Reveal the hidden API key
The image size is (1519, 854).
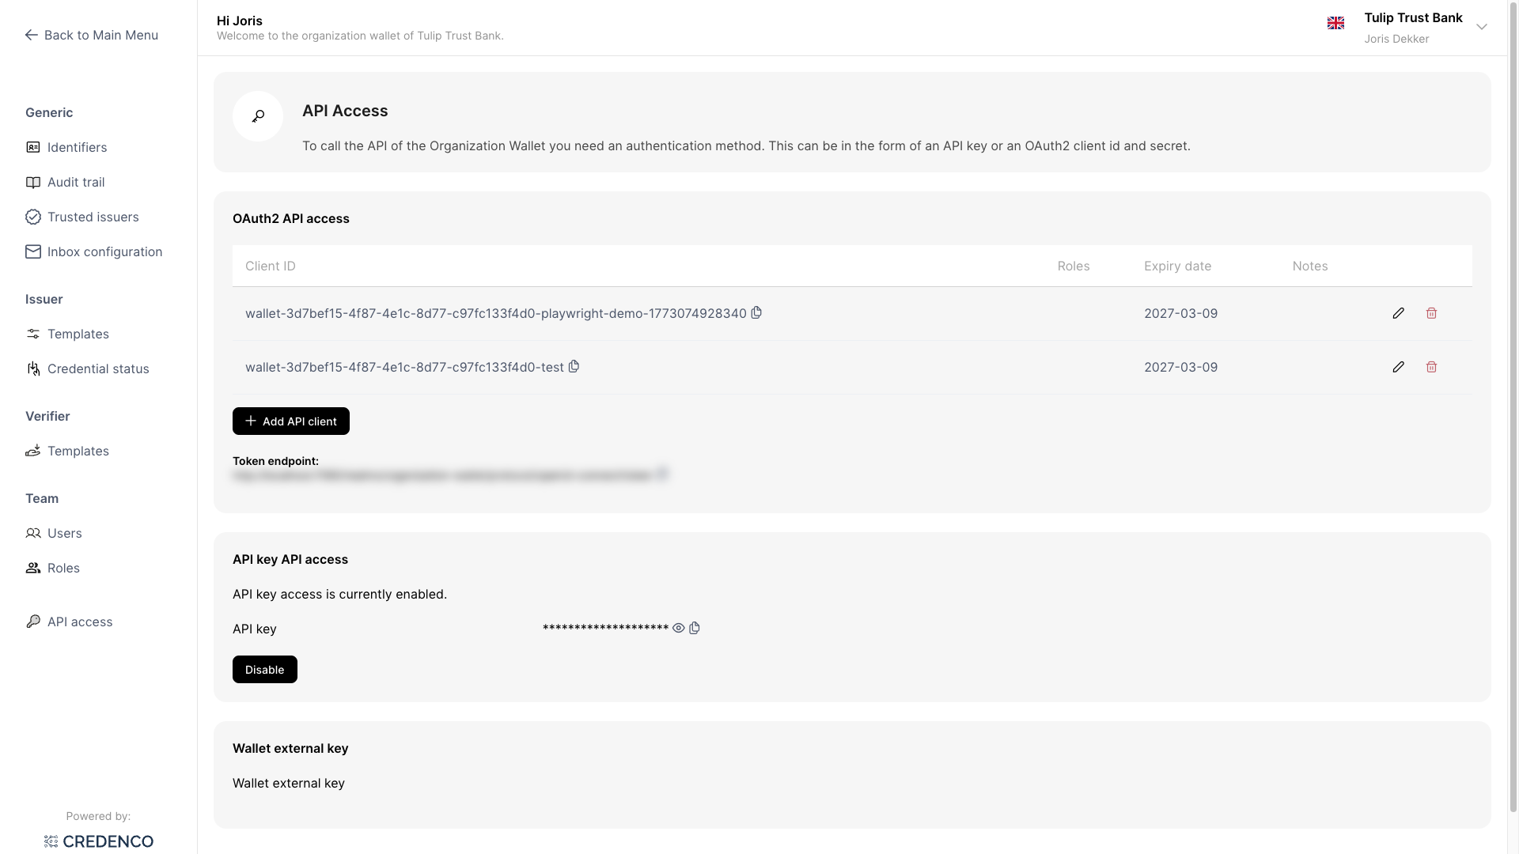[x=678, y=628]
